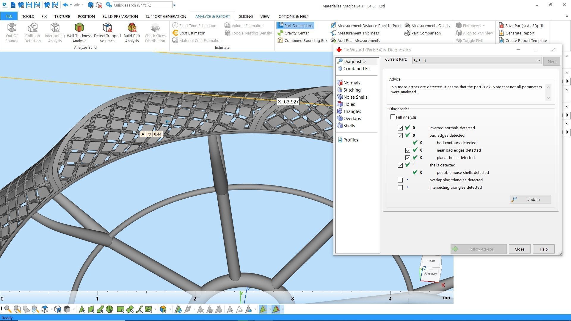Select Stitching in Fix Wizard sidebar
This screenshot has height=321, width=571.
coord(352,90)
